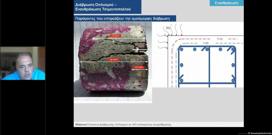This screenshot has width=272, height=135.
Task: Click the "powered by" text
Action: click(243, 133)
